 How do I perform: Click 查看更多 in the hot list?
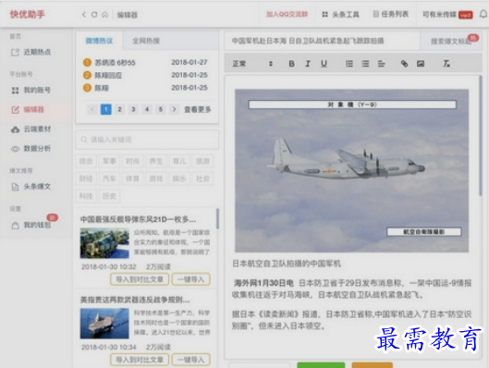tap(198, 109)
